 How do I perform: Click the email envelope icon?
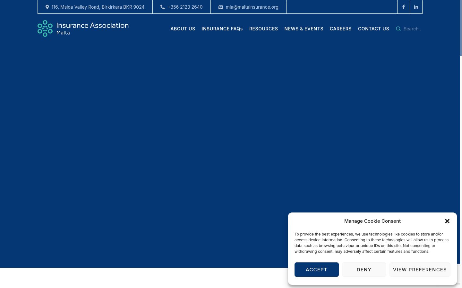tap(221, 7)
